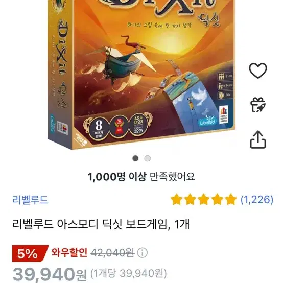Click the 8 백만개 판매 badge on the box
283x283 pixels.
pyautogui.click(x=99, y=129)
